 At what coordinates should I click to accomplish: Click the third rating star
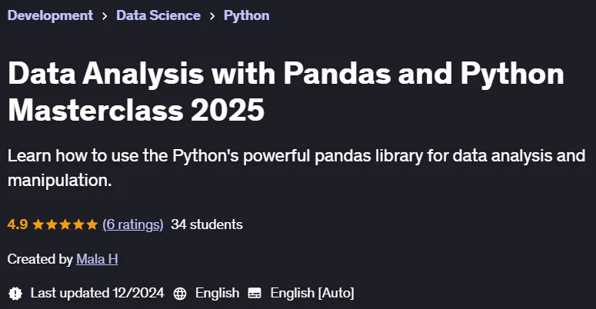point(65,224)
